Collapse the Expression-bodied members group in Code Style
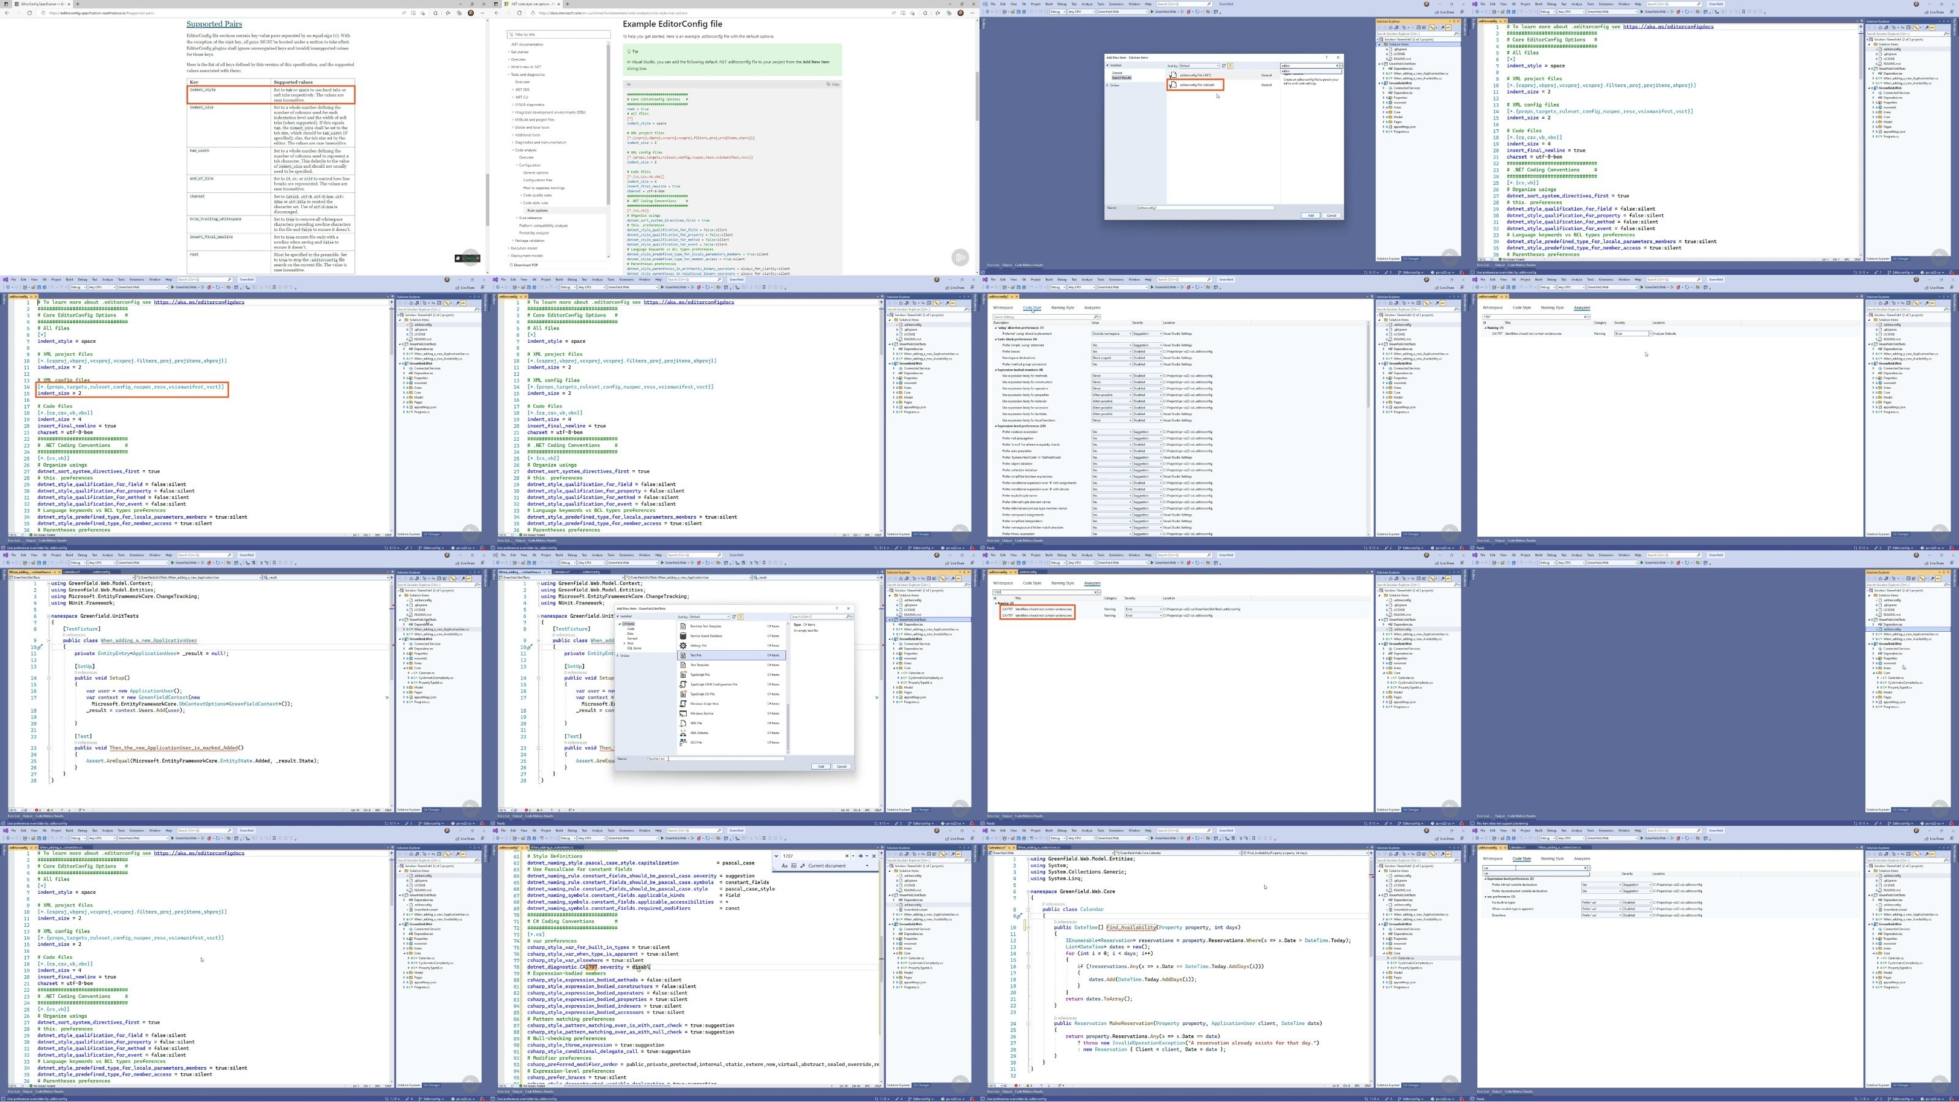This screenshot has width=1959, height=1102. [997, 370]
